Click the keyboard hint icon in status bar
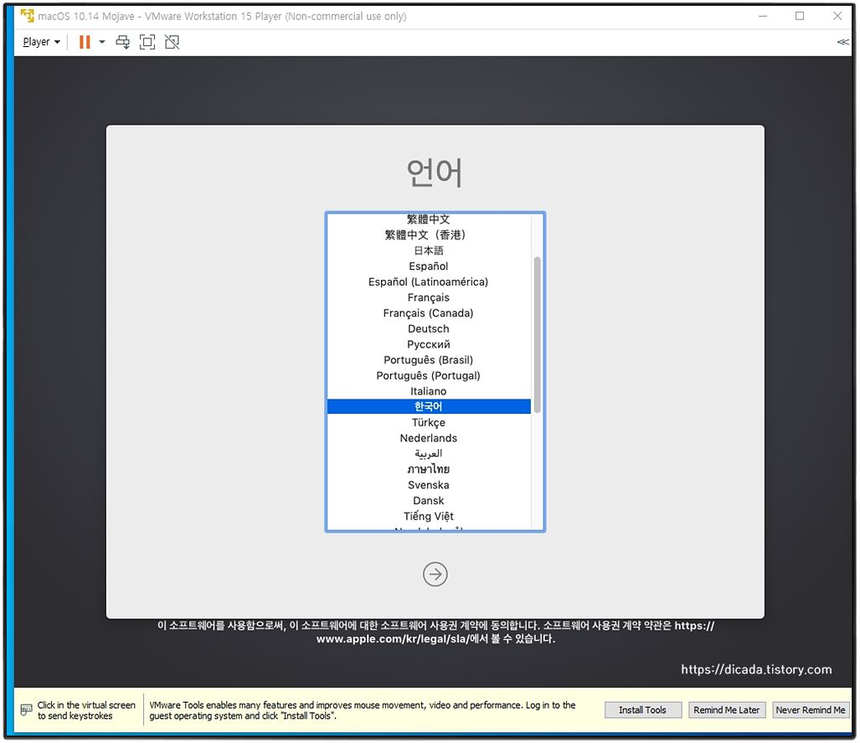Image resolution: width=860 pixels, height=743 pixels. [x=26, y=709]
